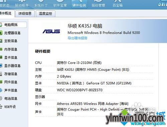Open 内存信息 in the sidebar
The width and height of the screenshot is (167, 127).
[11, 49]
